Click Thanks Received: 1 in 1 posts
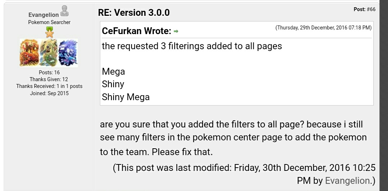This screenshot has height=191, width=388. click(49, 86)
